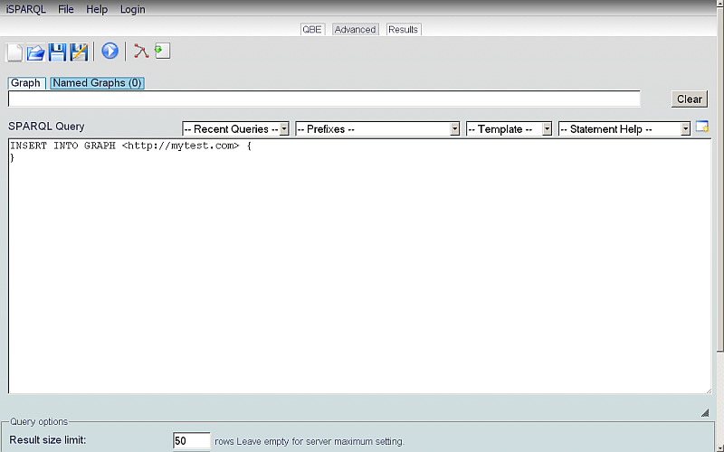The width and height of the screenshot is (724, 452).
Task: Open a saved query file
Action: point(35,52)
